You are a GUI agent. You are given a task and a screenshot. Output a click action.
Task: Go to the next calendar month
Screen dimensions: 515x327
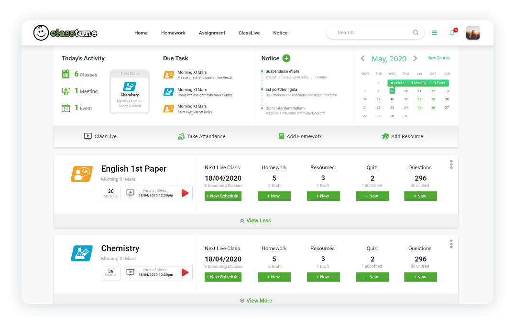(415, 58)
